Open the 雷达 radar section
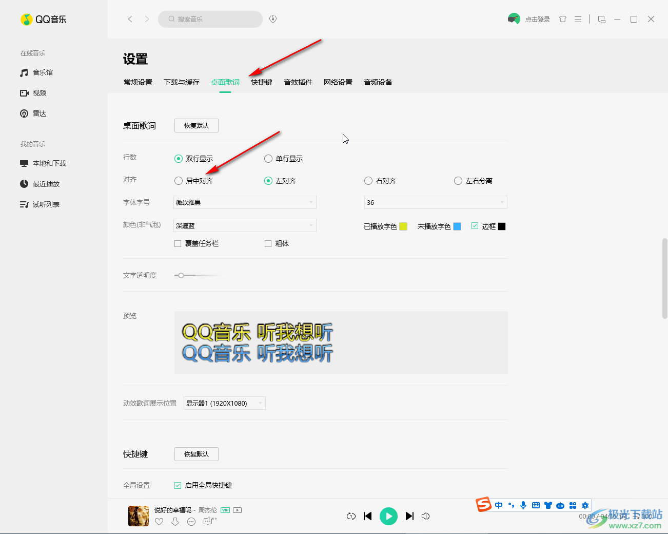The height and width of the screenshot is (534, 668). coord(33,113)
